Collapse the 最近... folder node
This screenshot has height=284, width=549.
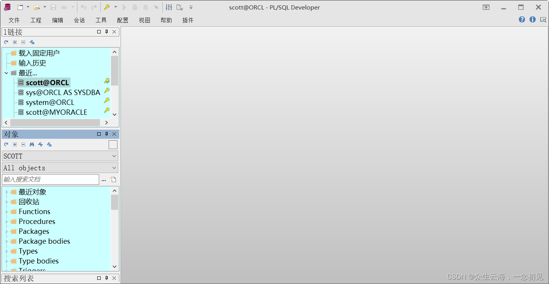(x=6, y=73)
